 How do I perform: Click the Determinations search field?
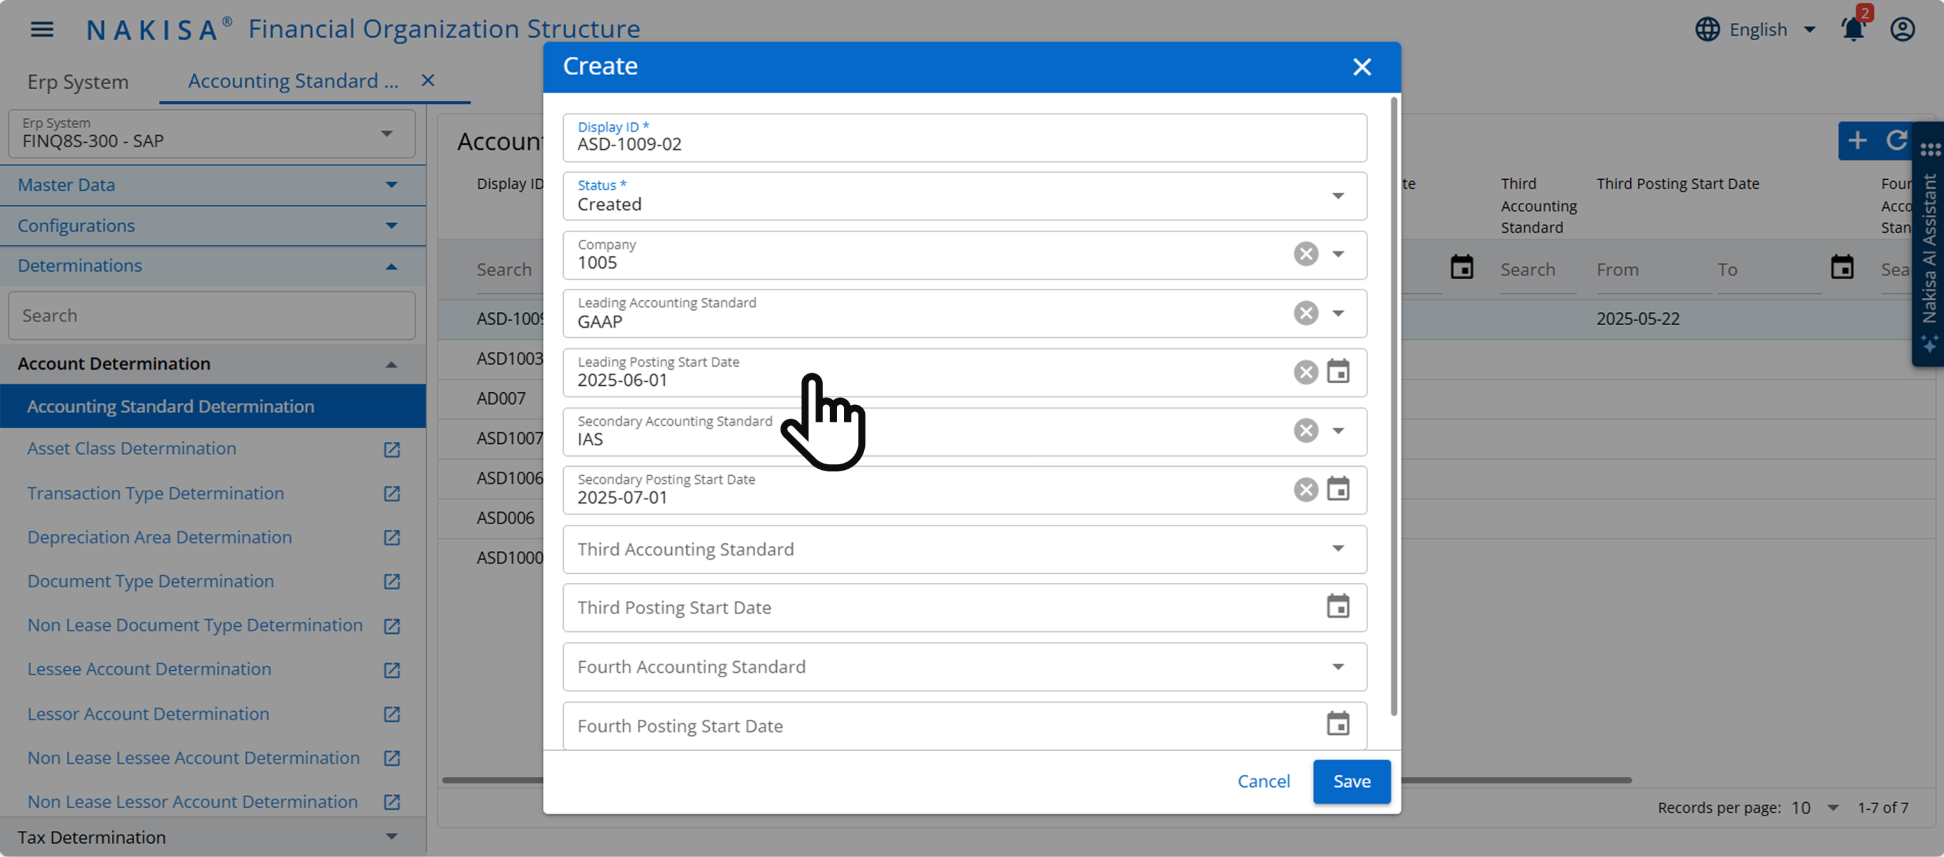click(211, 314)
